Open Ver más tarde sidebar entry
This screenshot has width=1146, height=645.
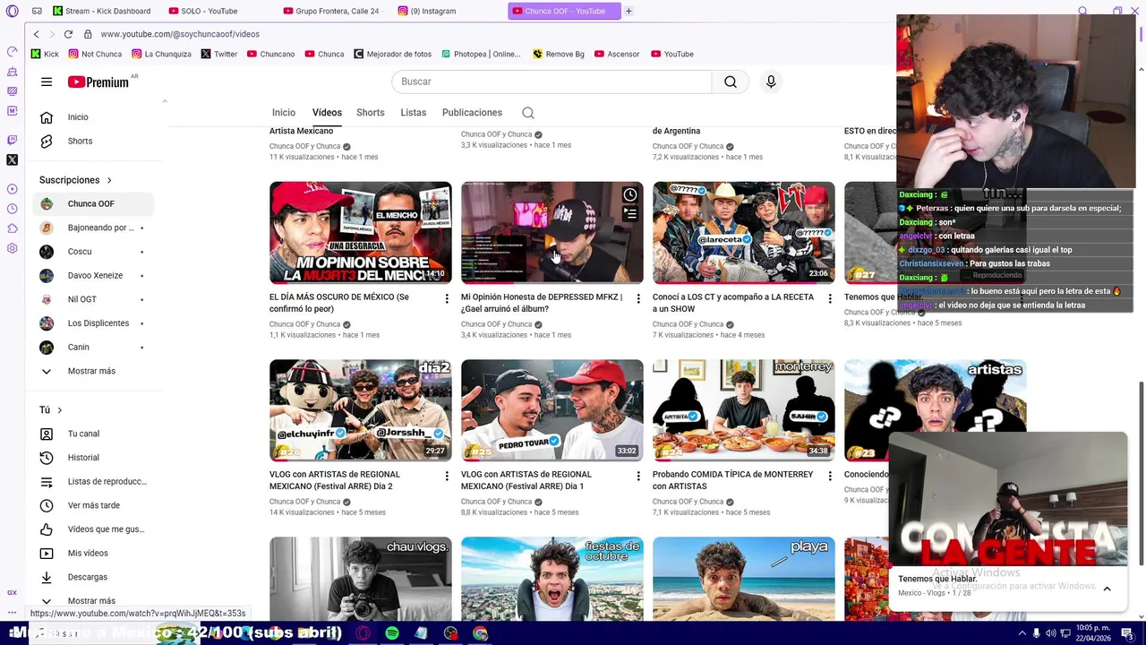pyautogui.click(x=93, y=505)
